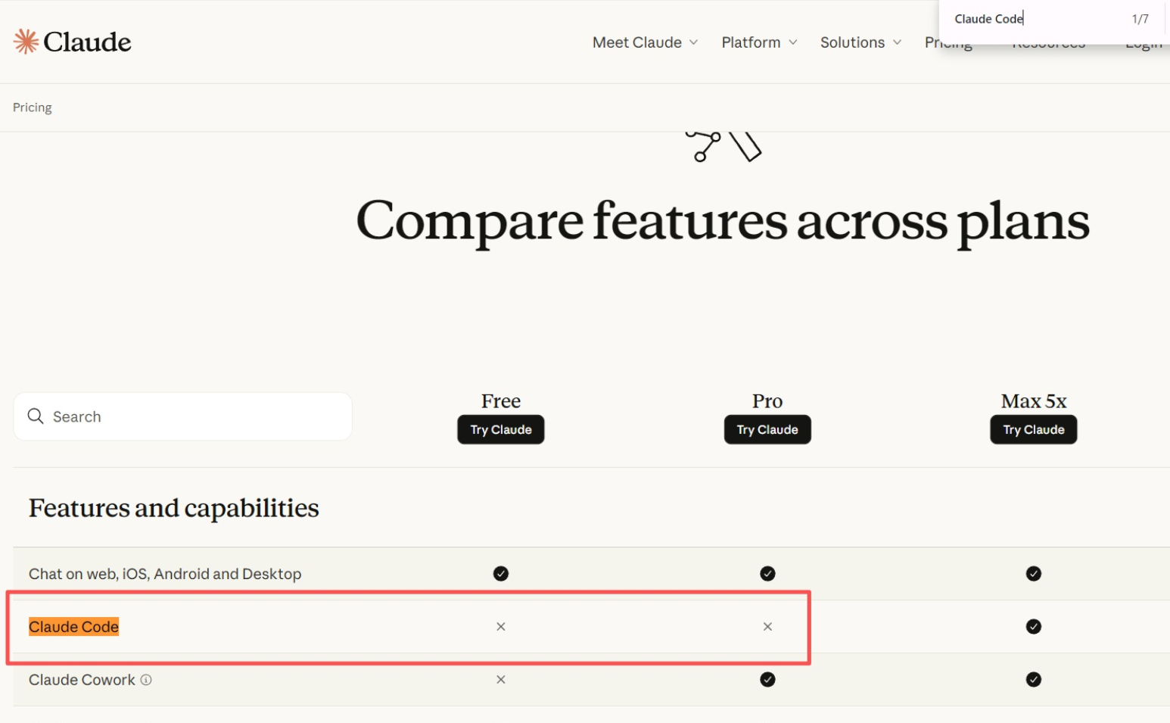The image size is (1170, 723).
Task: Click the "Free" plan column title
Action: point(501,401)
